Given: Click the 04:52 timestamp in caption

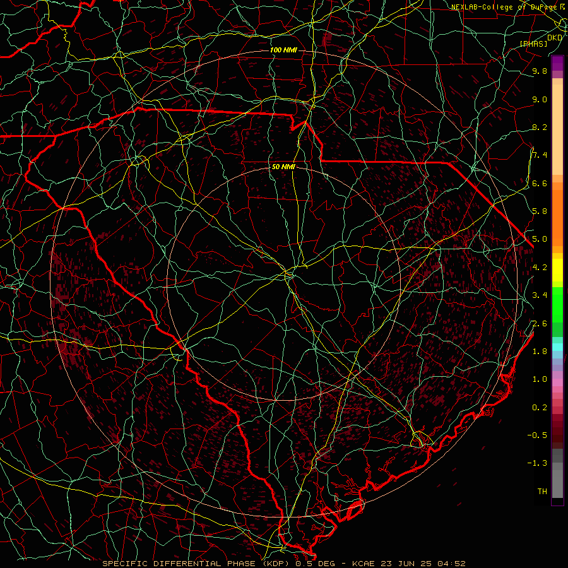Looking at the screenshot, I should [452, 564].
